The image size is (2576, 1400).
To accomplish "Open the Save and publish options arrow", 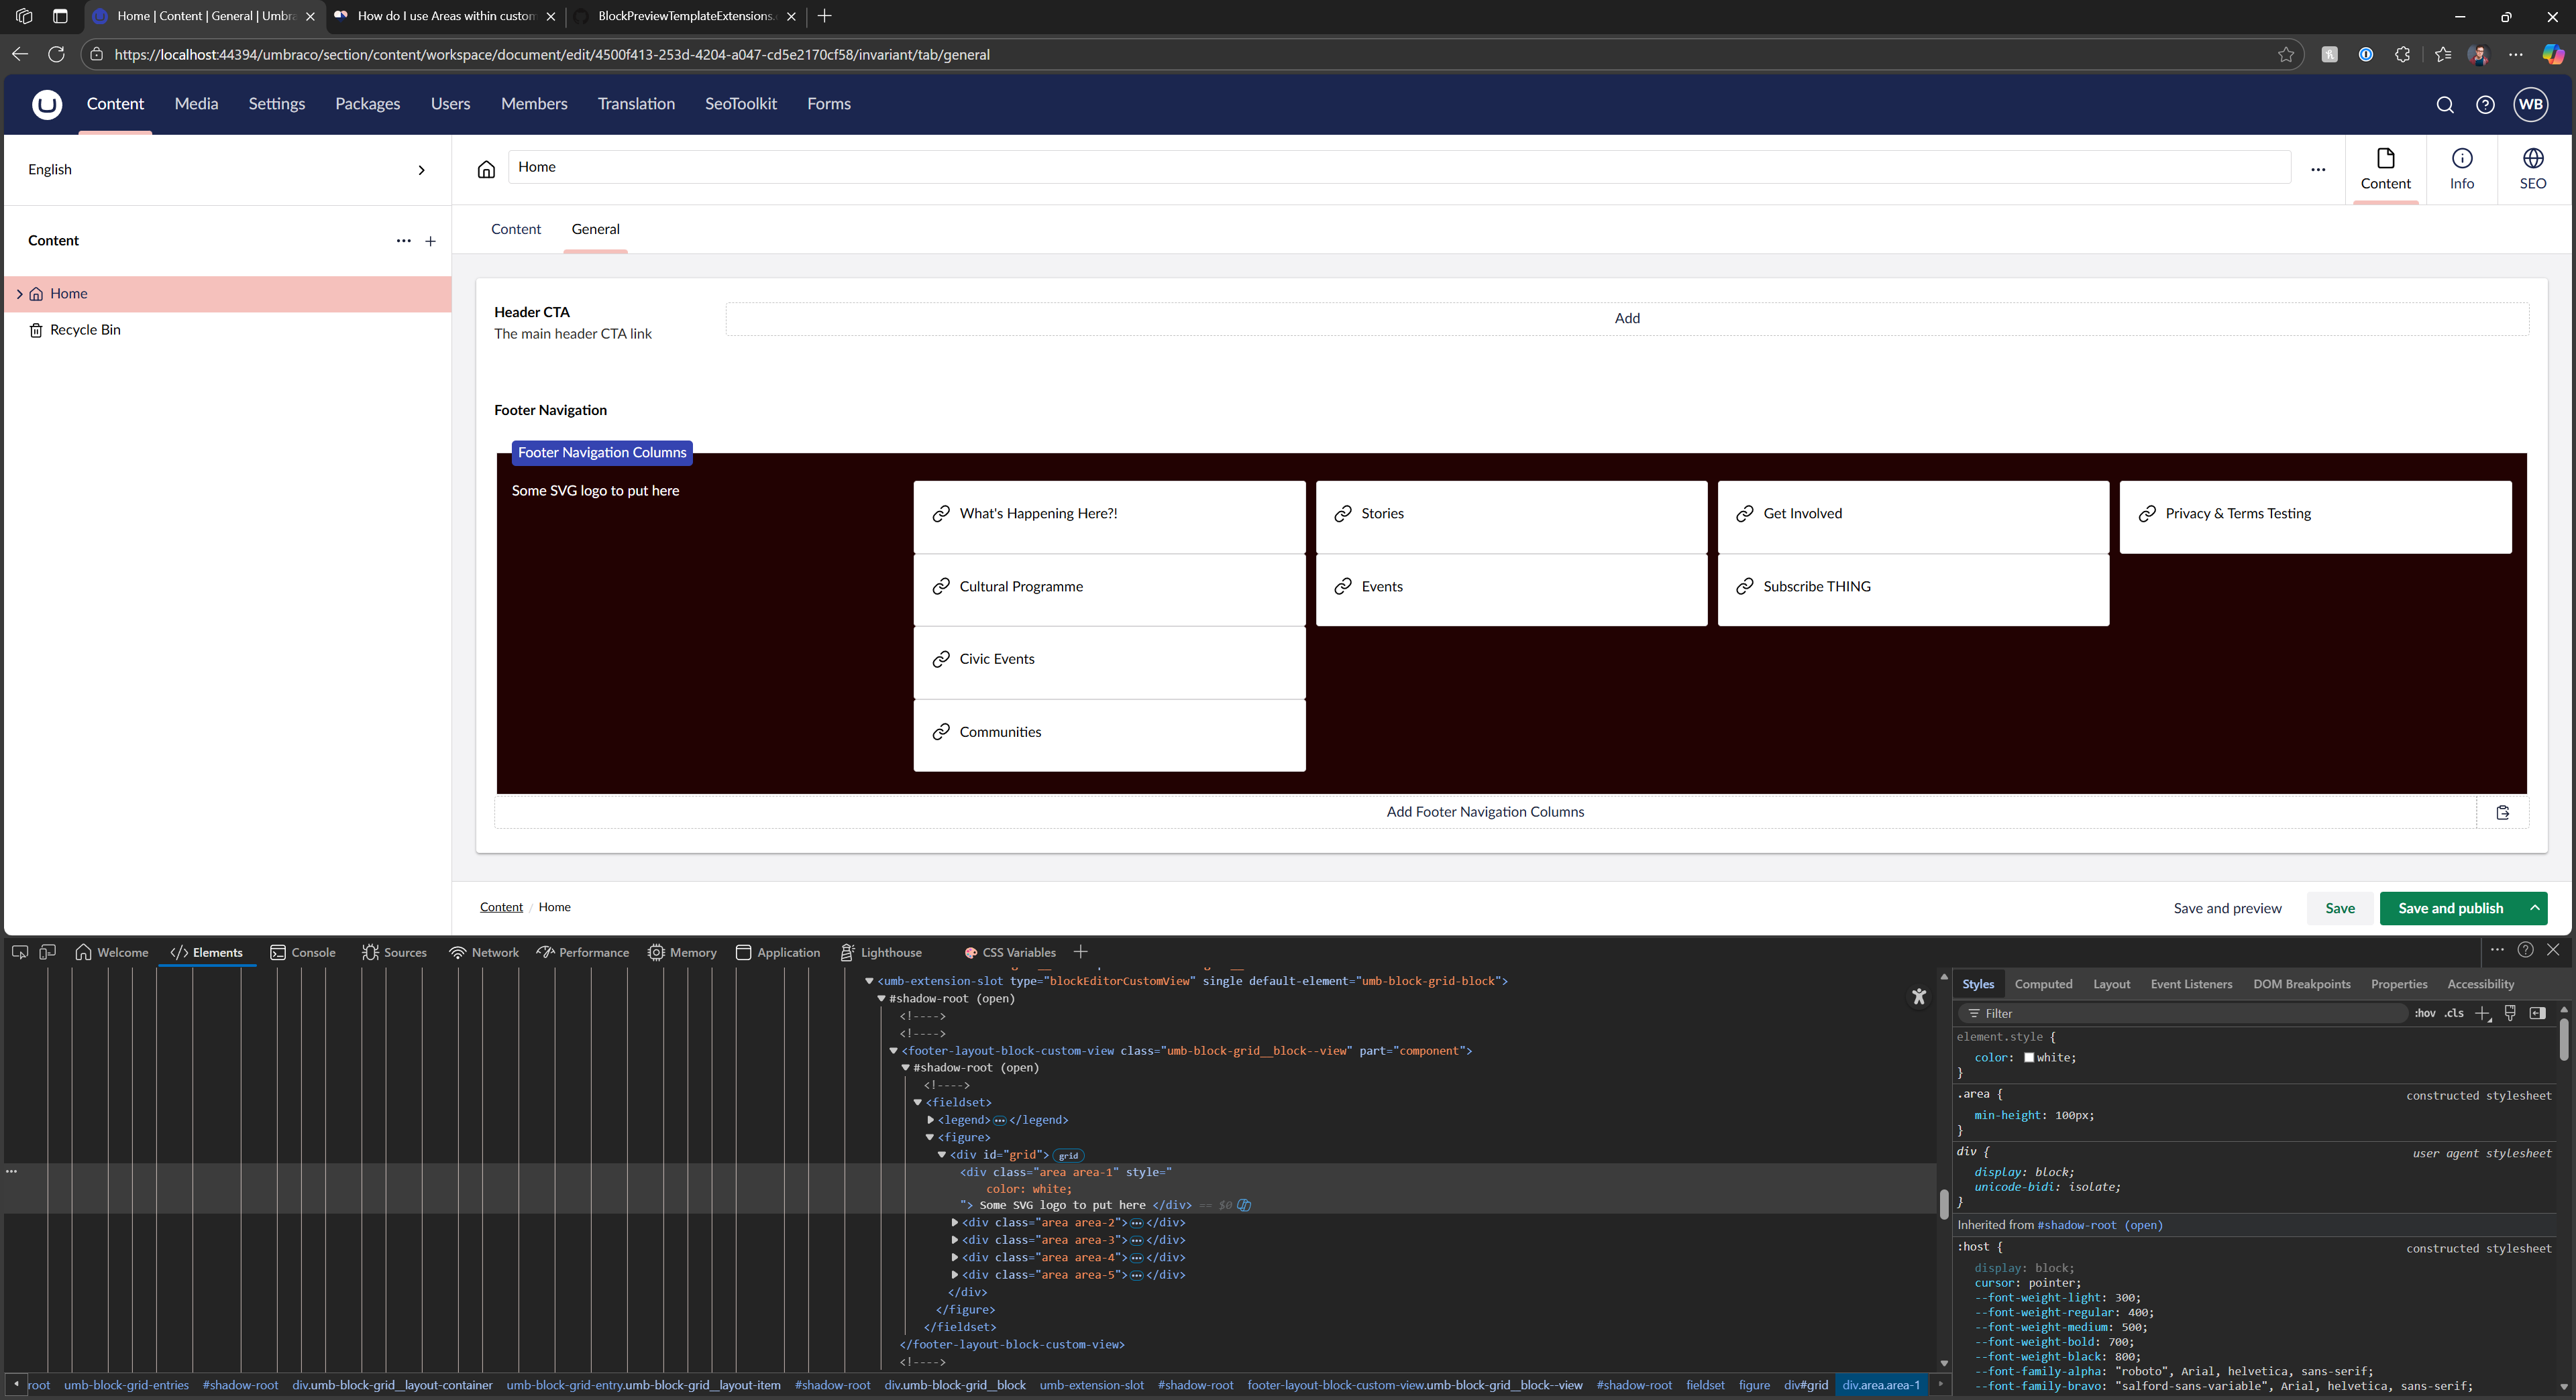I will point(2534,909).
